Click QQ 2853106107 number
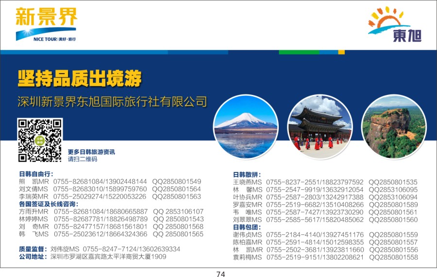The width and height of the screenshot is (437, 277). (x=178, y=212)
